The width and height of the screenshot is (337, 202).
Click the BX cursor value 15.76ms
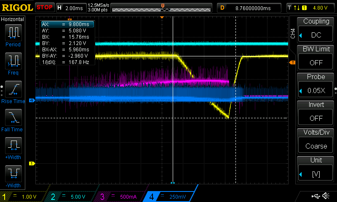pos(79,37)
